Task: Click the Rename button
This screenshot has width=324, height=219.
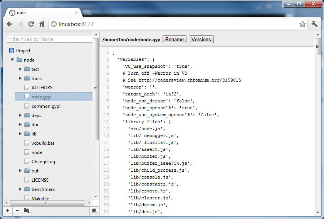Action: point(175,39)
